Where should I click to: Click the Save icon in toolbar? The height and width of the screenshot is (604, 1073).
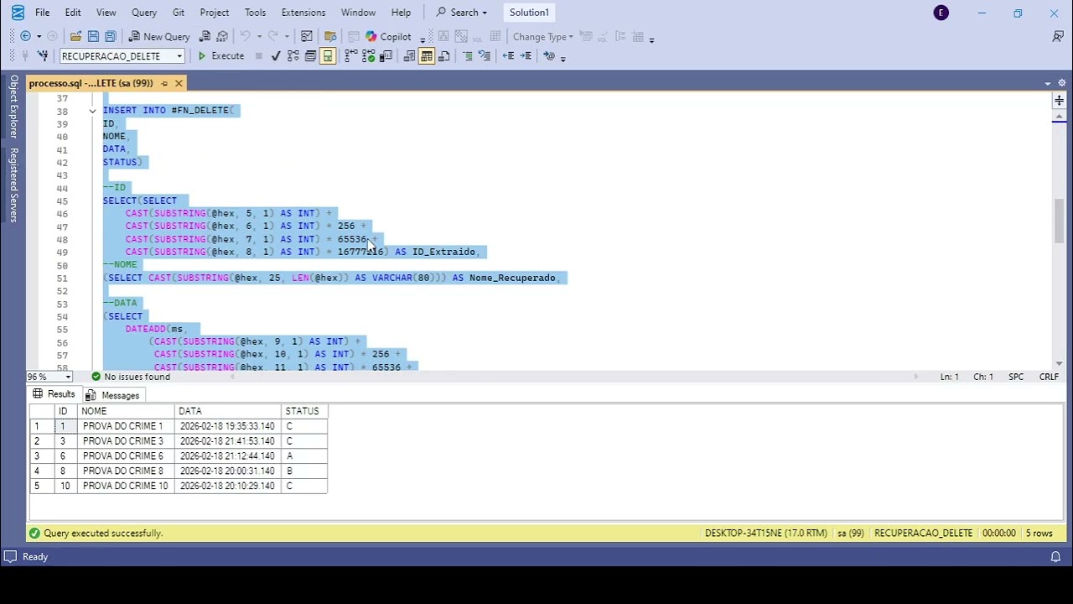pyautogui.click(x=93, y=36)
